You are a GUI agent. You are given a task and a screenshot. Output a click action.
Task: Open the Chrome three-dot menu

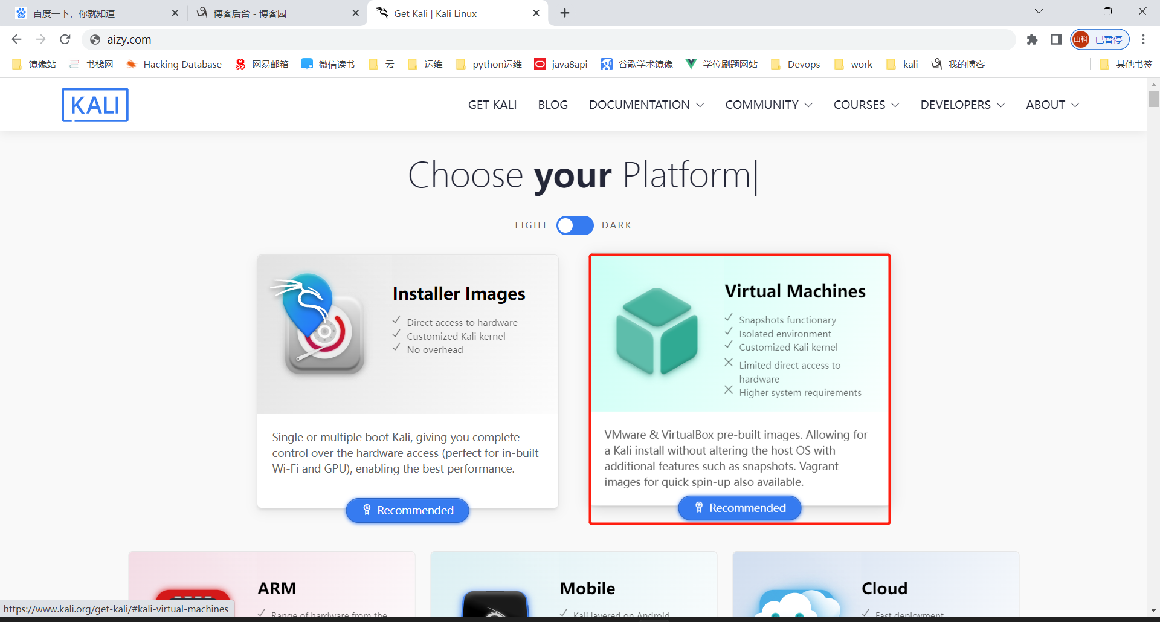(x=1143, y=39)
